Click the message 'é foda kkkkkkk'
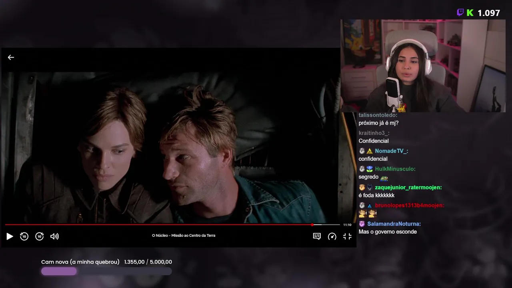Image resolution: width=512 pixels, height=288 pixels. pos(376,196)
